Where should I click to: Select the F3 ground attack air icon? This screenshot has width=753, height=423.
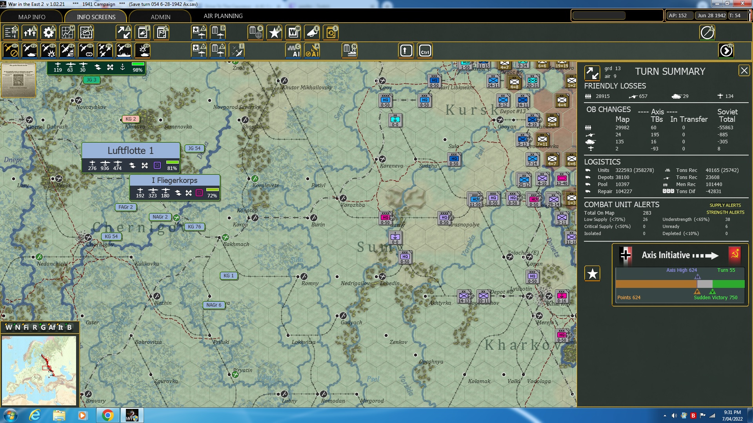click(x=48, y=51)
